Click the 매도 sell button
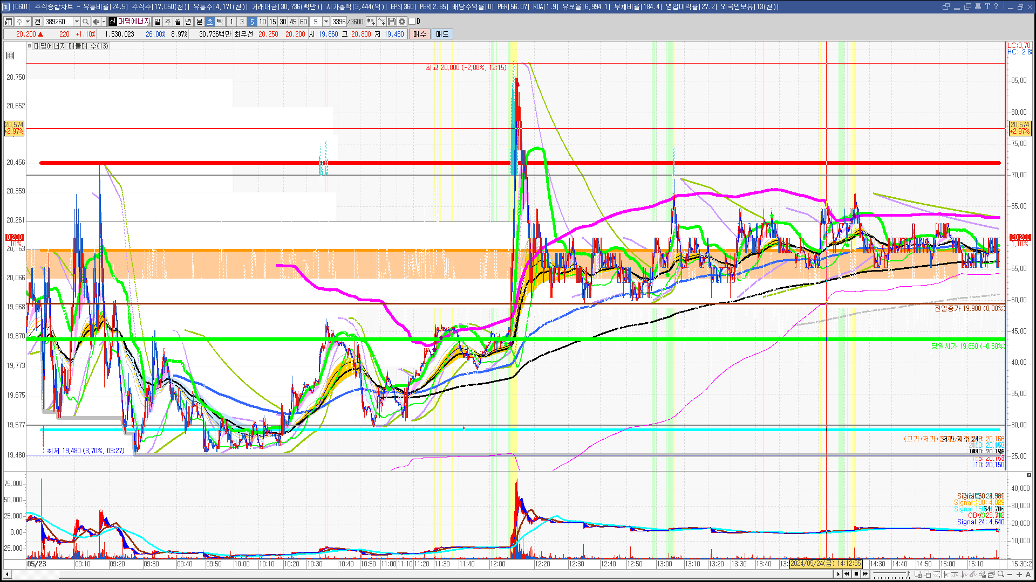Screen dimensions: 1036x582 point(442,34)
